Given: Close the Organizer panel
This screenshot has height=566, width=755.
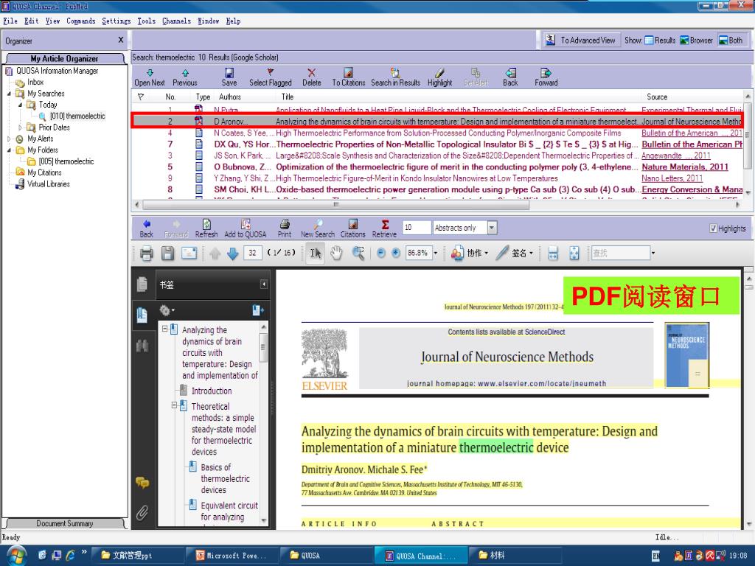Looking at the screenshot, I should pyautogui.click(x=121, y=40).
